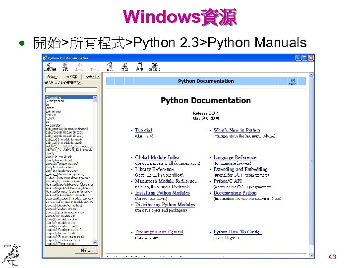Image resolution: width=357 pixels, height=268 pixels.
Task: Click the content pane scroll-down arrow
Action: 311,255
